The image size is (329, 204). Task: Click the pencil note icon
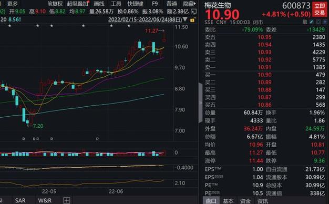[x=312, y=22]
